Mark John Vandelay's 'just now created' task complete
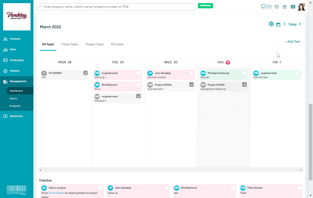This screenshot has width=313, height=198. (191, 73)
